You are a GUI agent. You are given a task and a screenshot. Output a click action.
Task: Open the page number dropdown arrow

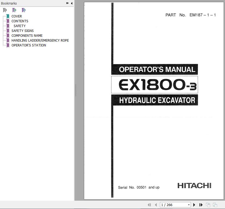189,205
